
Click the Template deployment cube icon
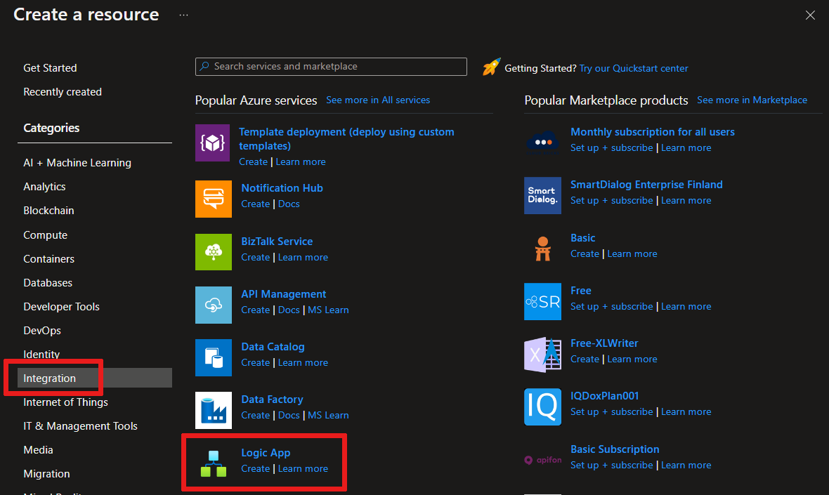[213, 143]
